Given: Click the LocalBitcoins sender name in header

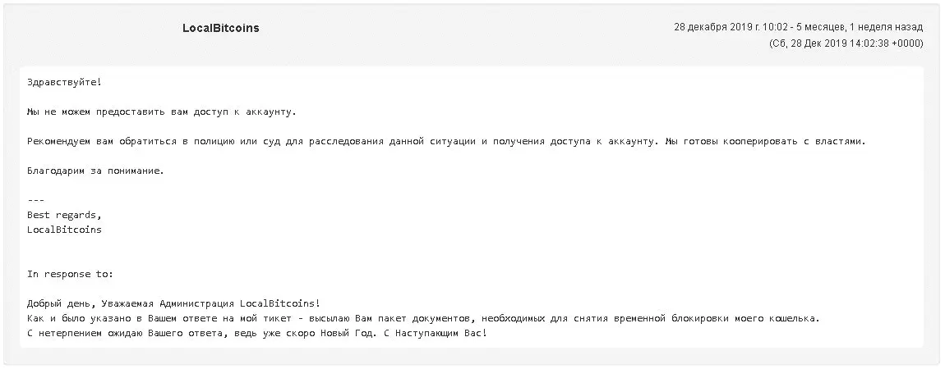Looking at the screenshot, I should 220,28.
